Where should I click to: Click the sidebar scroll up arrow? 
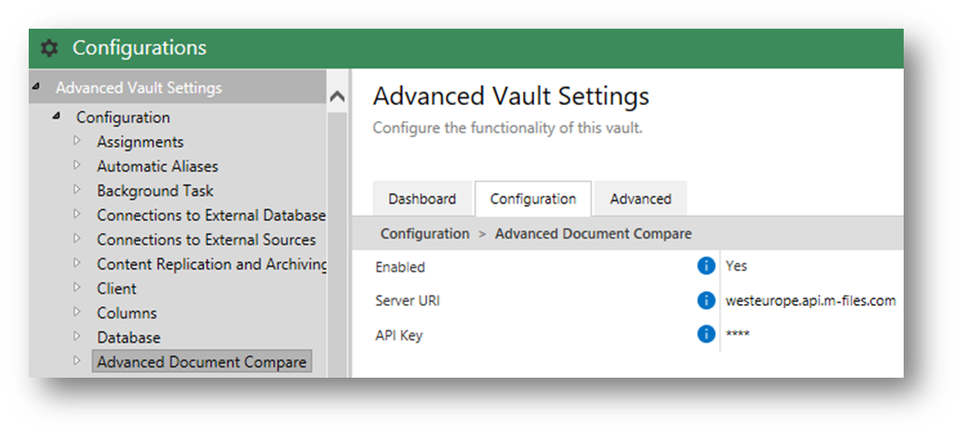[x=337, y=97]
